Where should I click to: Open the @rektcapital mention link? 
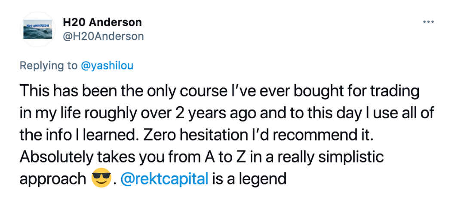pos(164,179)
